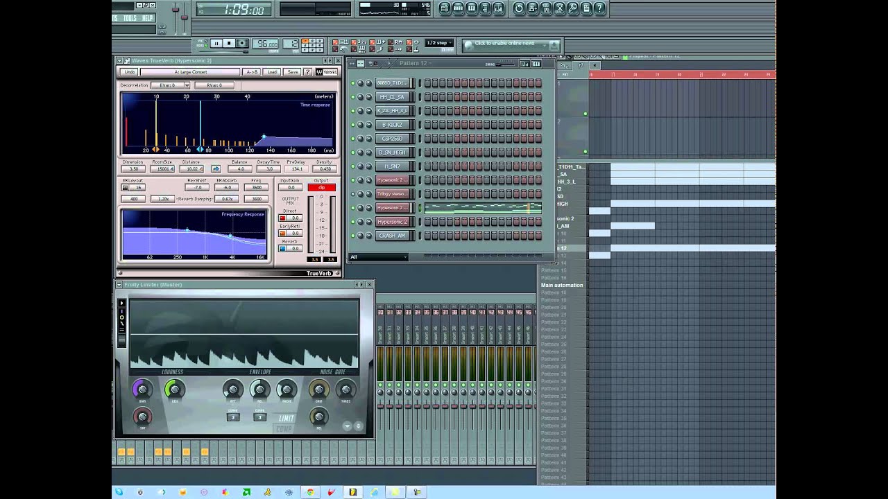Toggle the green LED for 808BD channel
The image size is (888, 499).
tap(352, 83)
